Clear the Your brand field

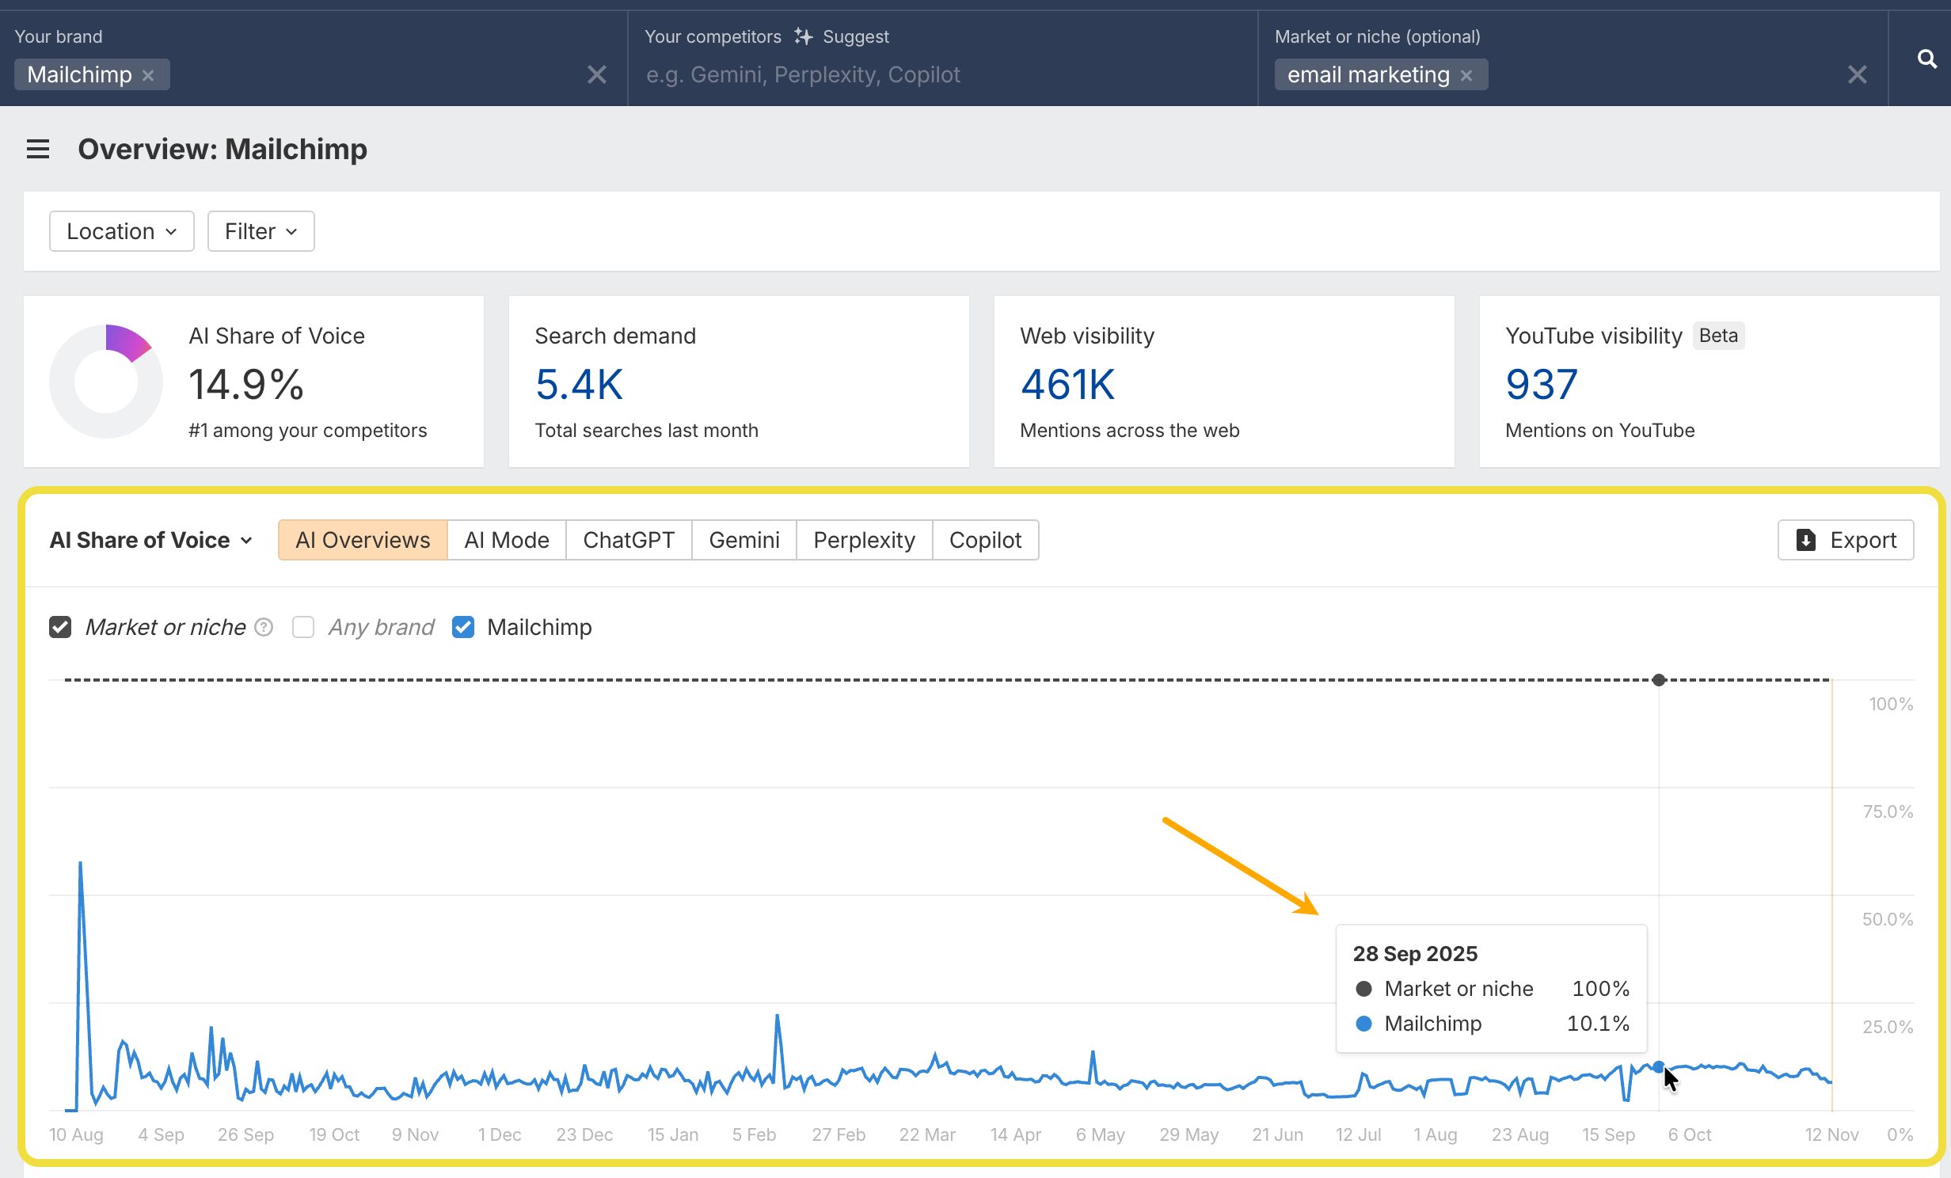coord(596,74)
